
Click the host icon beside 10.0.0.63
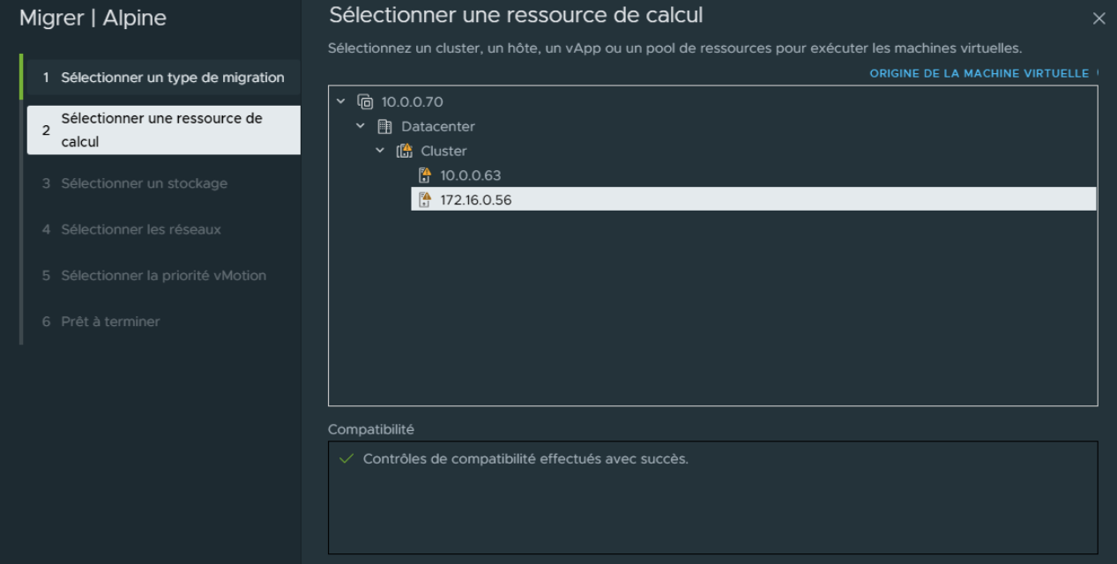[x=425, y=175]
